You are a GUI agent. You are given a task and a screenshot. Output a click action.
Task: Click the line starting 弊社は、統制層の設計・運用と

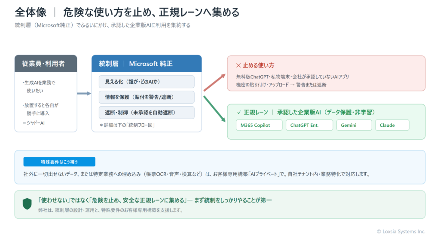click(x=110, y=210)
